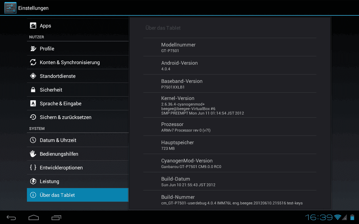Screen dimensions: 359x224
Task: Tap the mobile signal status icon
Action: click(x=345, y=217)
